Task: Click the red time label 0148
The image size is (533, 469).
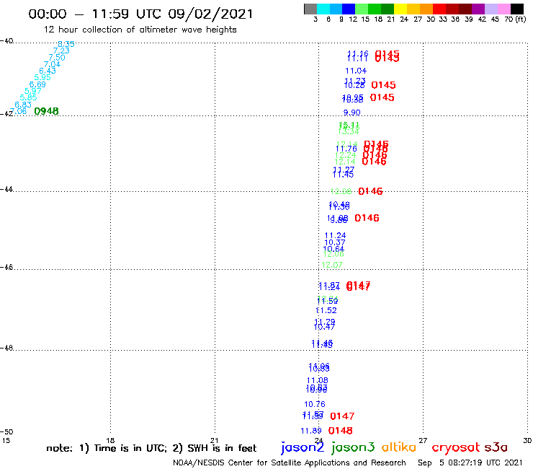Action: [x=340, y=431]
